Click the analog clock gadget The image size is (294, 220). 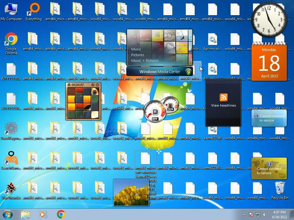[269, 19]
